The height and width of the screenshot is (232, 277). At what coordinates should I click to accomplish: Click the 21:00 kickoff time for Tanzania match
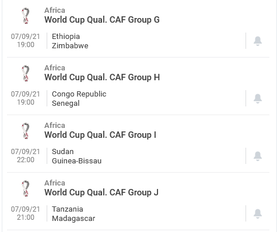pyautogui.click(x=26, y=217)
